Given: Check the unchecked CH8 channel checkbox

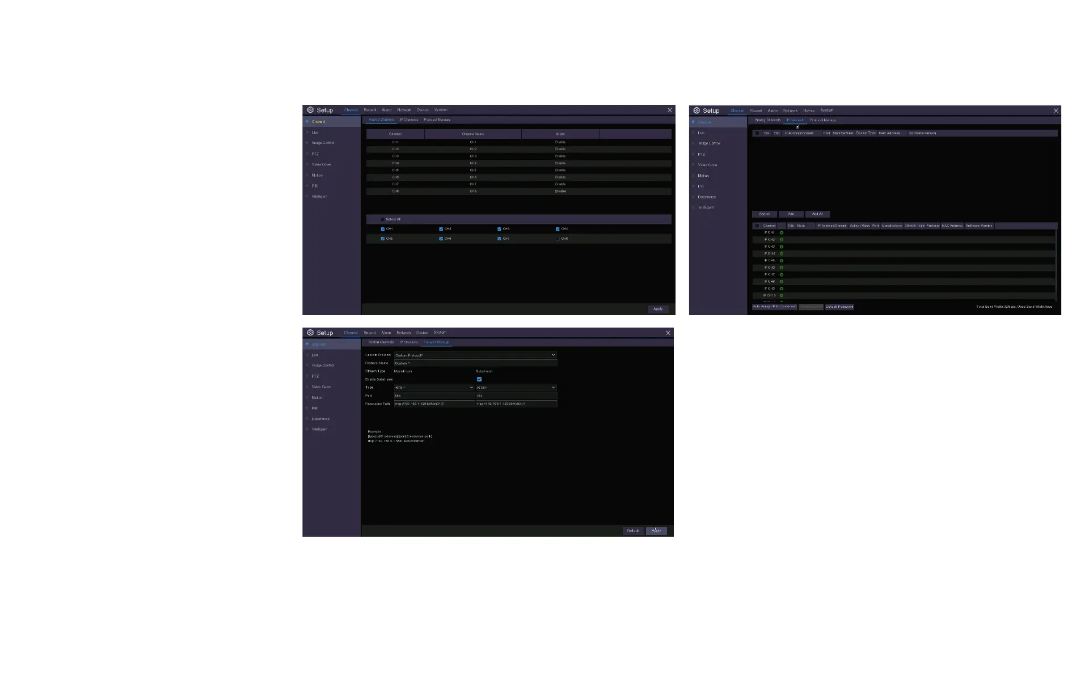Looking at the screenshot, I should (558, 239).
